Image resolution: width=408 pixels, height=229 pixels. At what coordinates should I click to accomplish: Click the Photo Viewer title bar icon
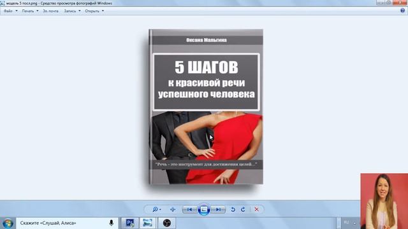[3, 3]
